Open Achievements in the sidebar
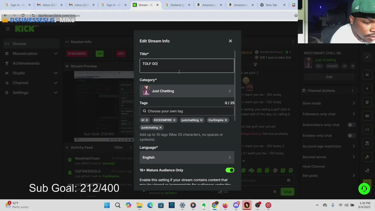Screen dimensions: 375x211 tap(30, 63)
